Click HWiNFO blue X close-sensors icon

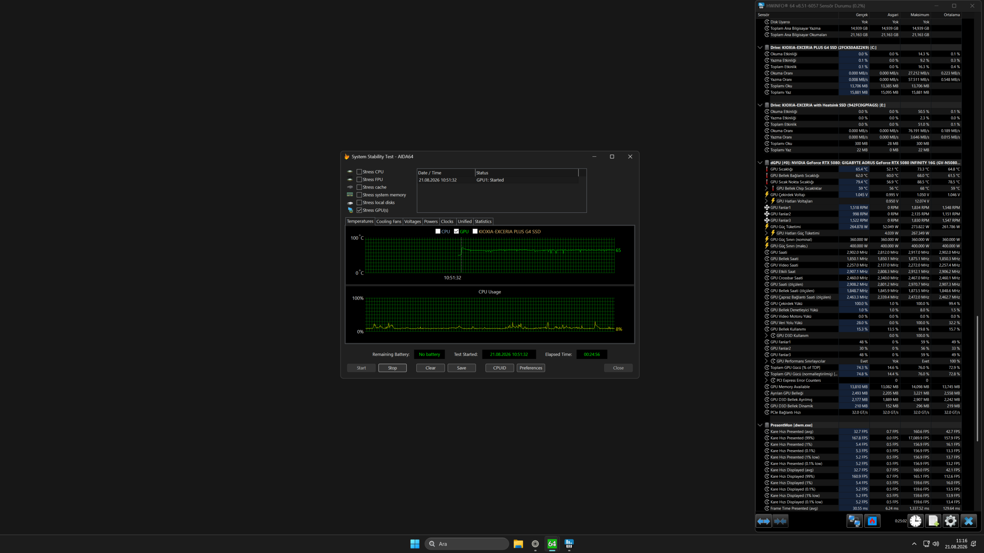969,521
